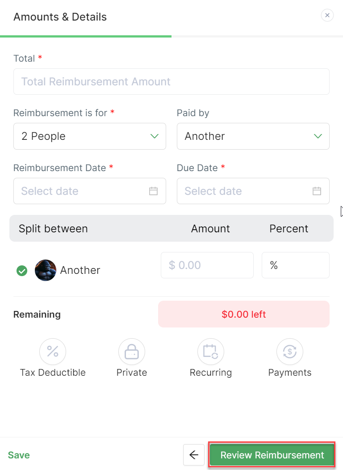Screen dimensions: 343x470
Task: Click the Tax Deductible percent icon
Action: coord(53,352)
